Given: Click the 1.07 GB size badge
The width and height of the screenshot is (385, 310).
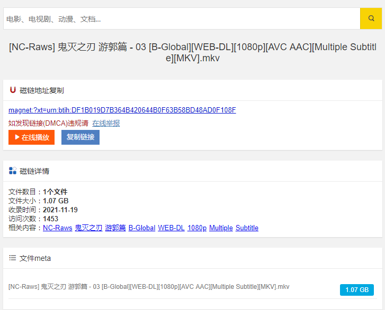Looking at the screenshot, I should tap(357, 290).
